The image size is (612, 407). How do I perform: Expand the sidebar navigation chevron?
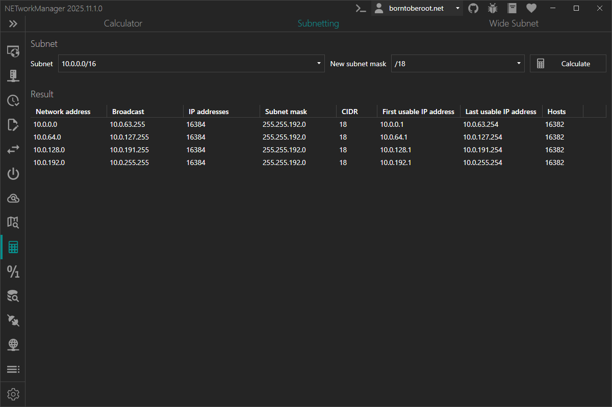point(13,23)
